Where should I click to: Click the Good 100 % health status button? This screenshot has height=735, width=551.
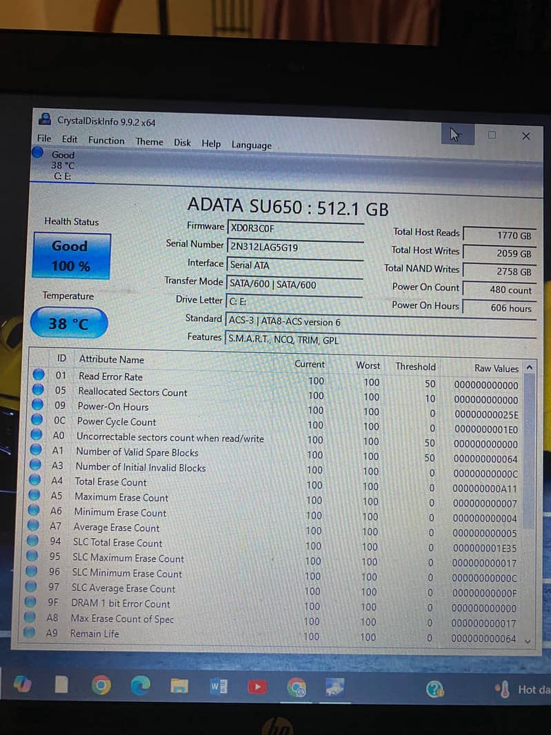[x=71, y=256]
